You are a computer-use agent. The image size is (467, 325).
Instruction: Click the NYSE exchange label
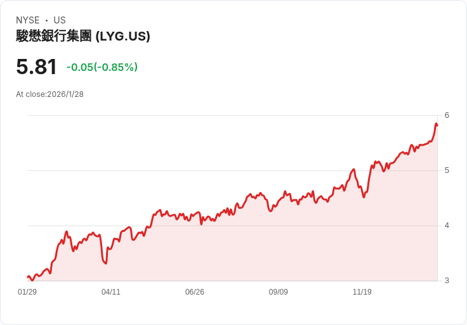coord(28,20)
